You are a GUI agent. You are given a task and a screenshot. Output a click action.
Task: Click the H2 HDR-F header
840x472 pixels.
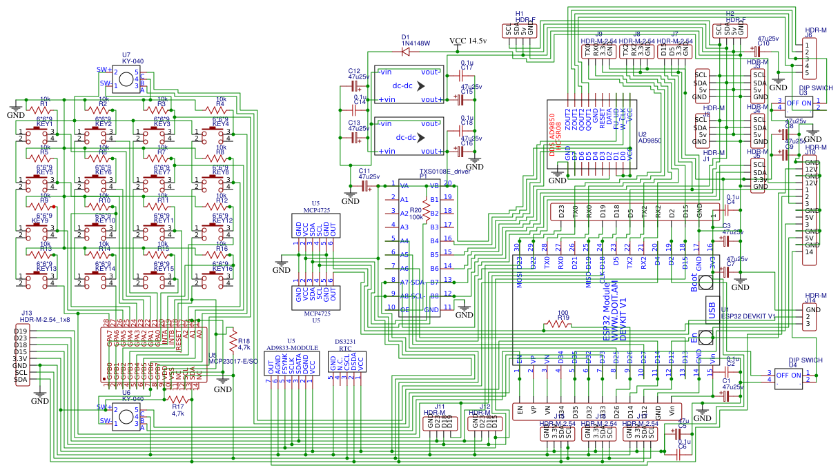[730, 30]
